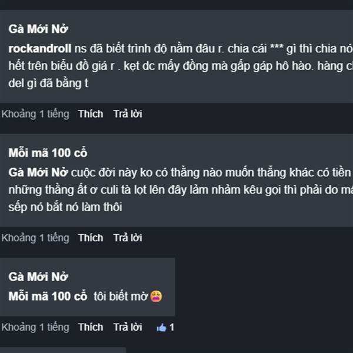Open the rockandroll user mention
Image resolution: width=353 pixels, height=353 pixels.
40,49
